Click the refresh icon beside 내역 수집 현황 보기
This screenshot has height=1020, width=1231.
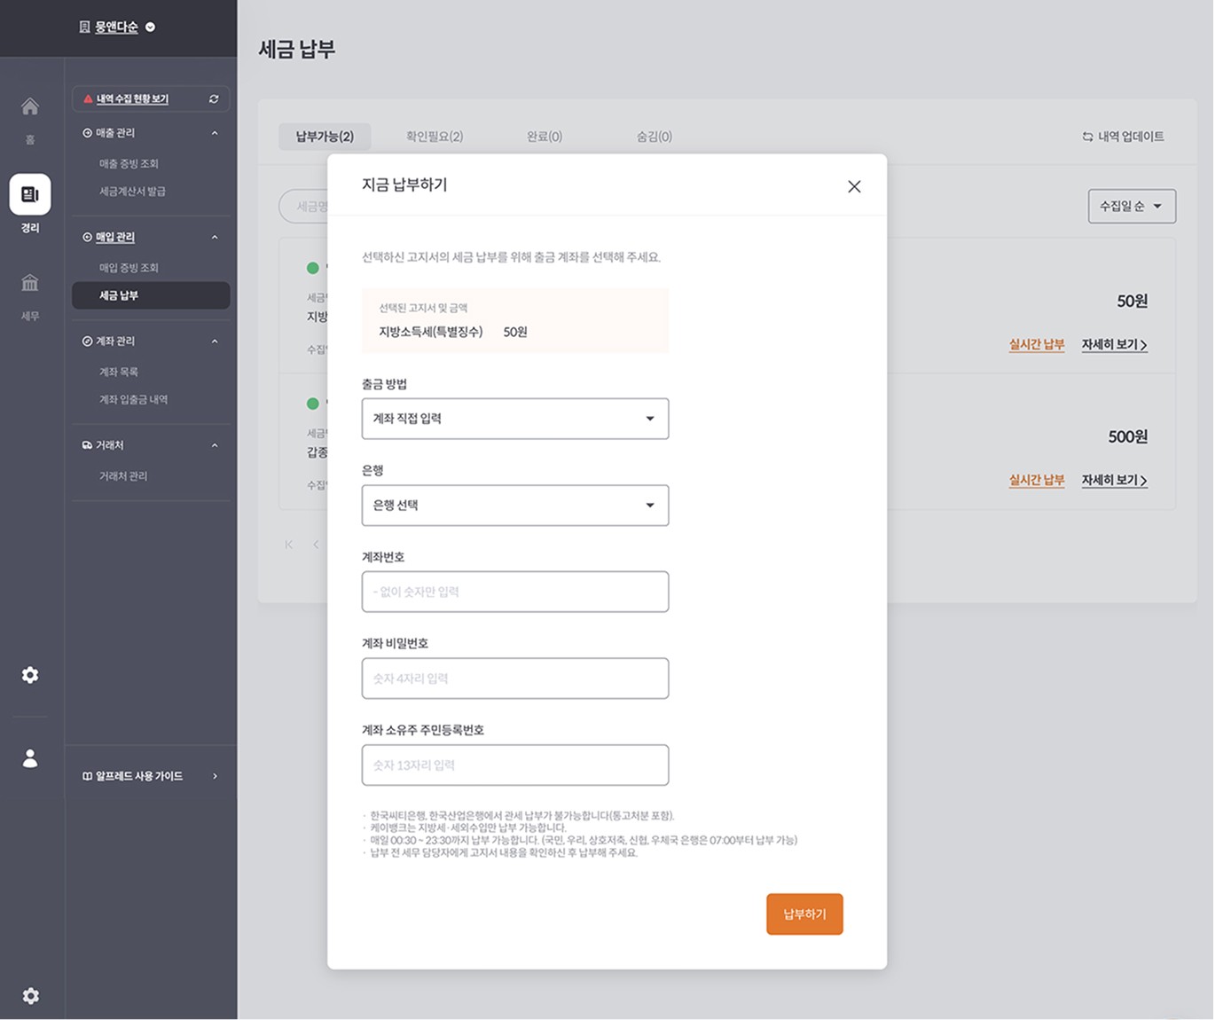[213, 98]
